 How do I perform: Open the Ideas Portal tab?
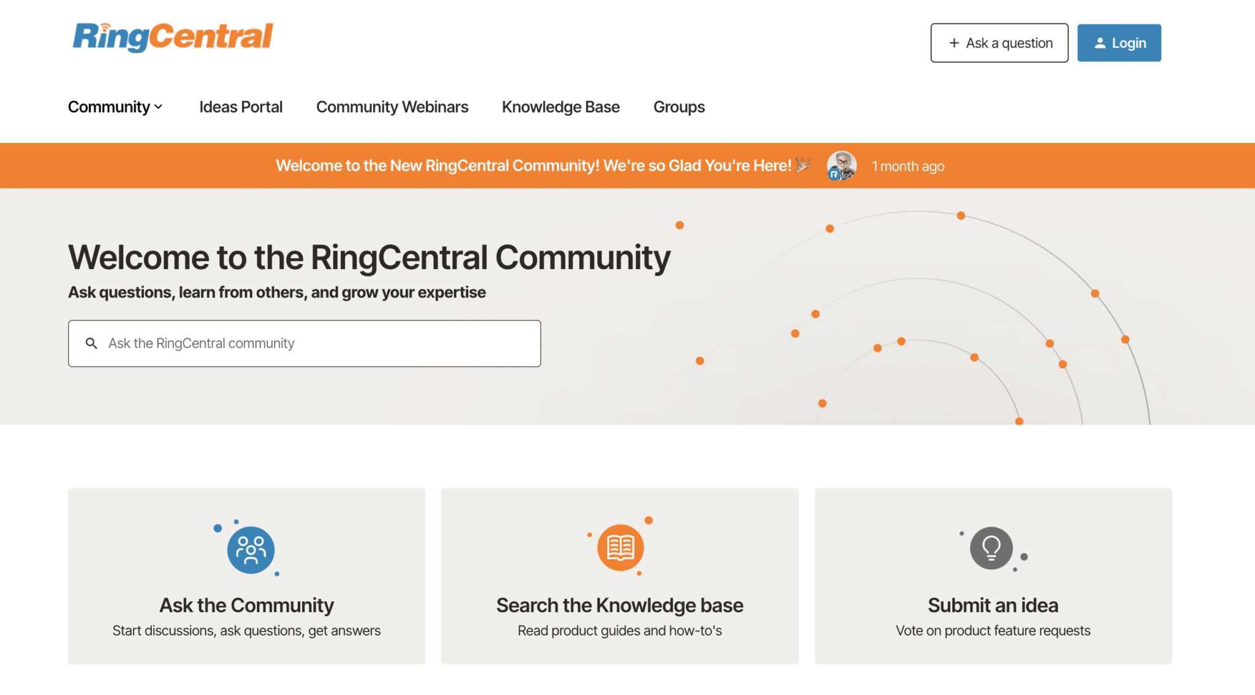[x=241, y=107]
